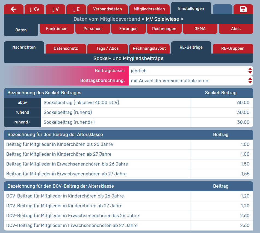260x233 pixels.
Task: Click the down arrow KV button
Action: [34, 9]
